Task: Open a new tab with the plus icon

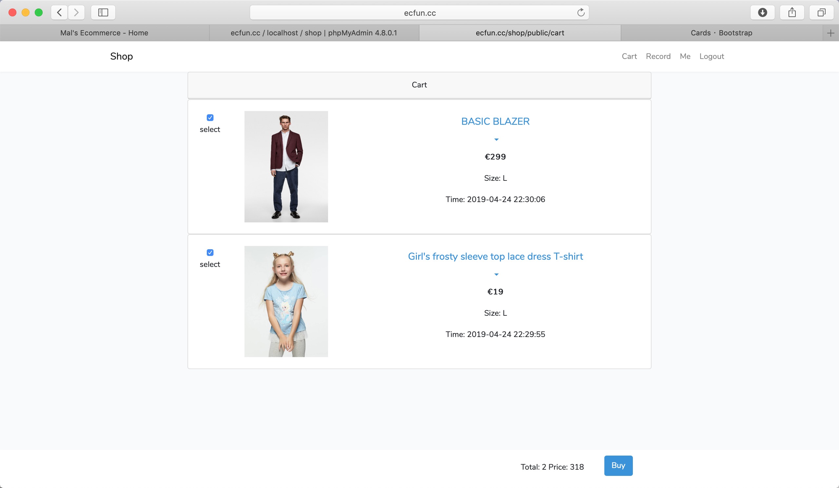Action: coord(830,33)
